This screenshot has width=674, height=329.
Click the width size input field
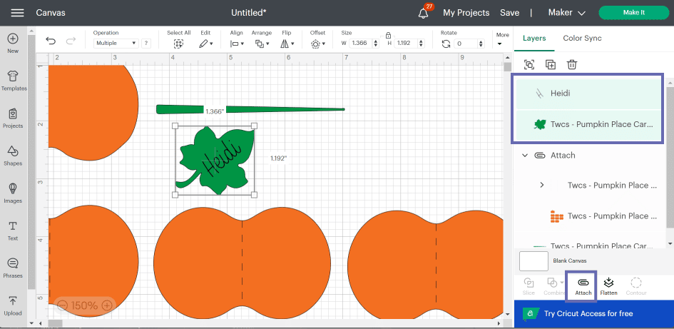click(360, 43)
